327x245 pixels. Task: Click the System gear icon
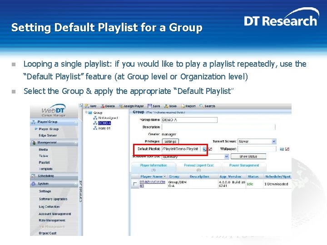tap(33, 184)
